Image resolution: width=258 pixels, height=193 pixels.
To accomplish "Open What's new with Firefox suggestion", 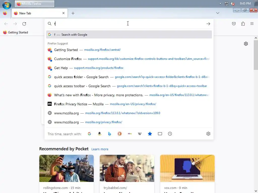I will (x=129, y=95).
